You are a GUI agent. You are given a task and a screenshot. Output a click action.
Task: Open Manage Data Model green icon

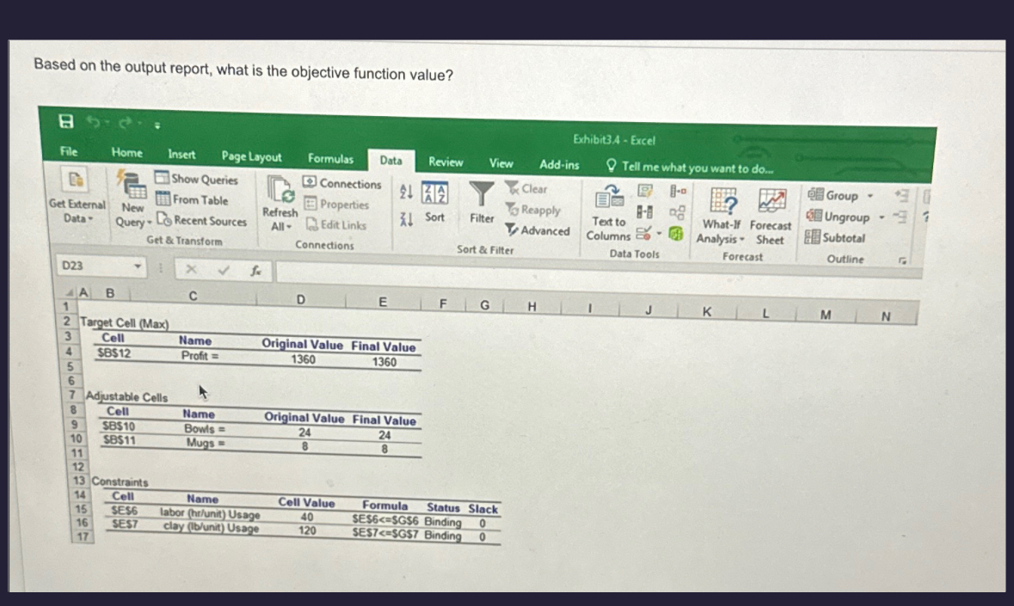click(676, 233)
